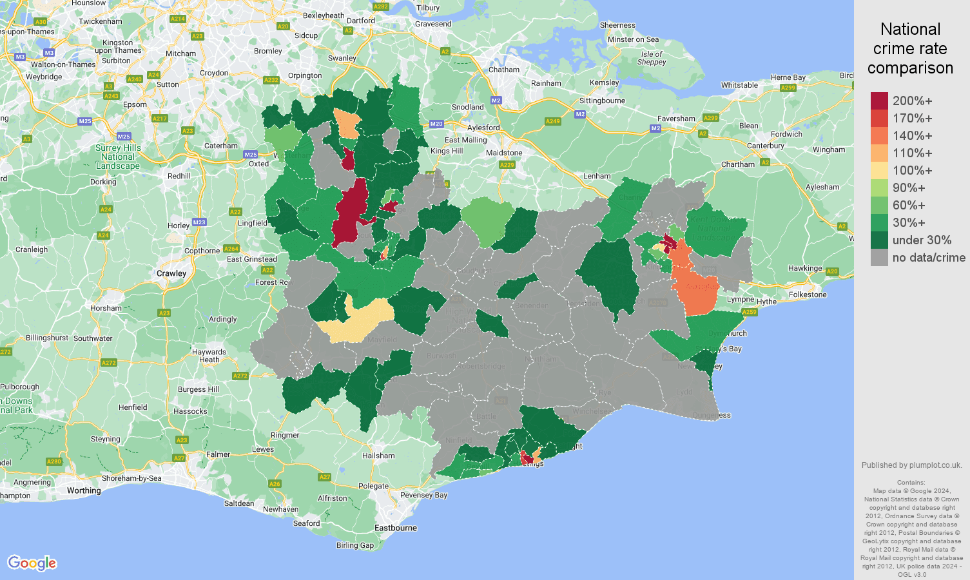Click the 'Published by plumplot.co.uk.' text
Screen dimensions: 970x580
(x=911, y=465)
